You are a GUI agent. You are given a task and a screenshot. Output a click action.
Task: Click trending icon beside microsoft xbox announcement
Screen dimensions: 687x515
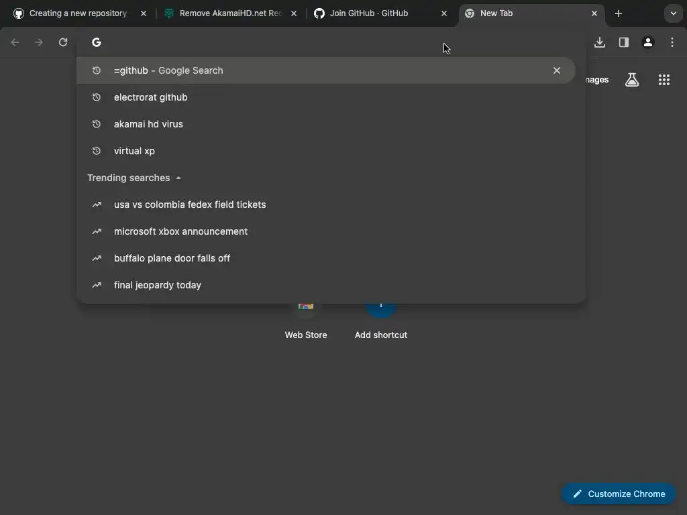pos(97,231)
